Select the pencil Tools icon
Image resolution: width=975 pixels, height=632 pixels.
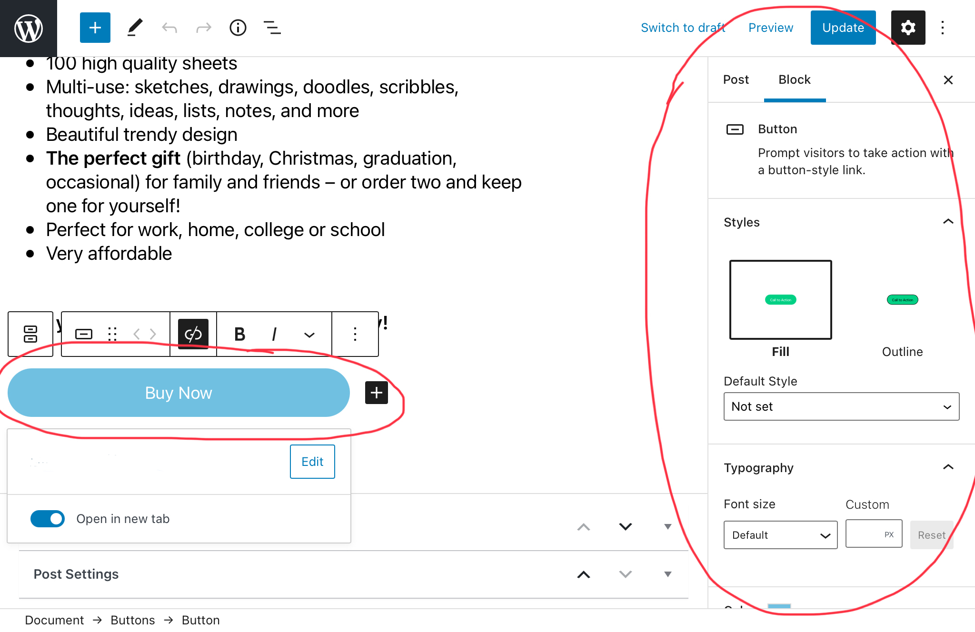135,28
